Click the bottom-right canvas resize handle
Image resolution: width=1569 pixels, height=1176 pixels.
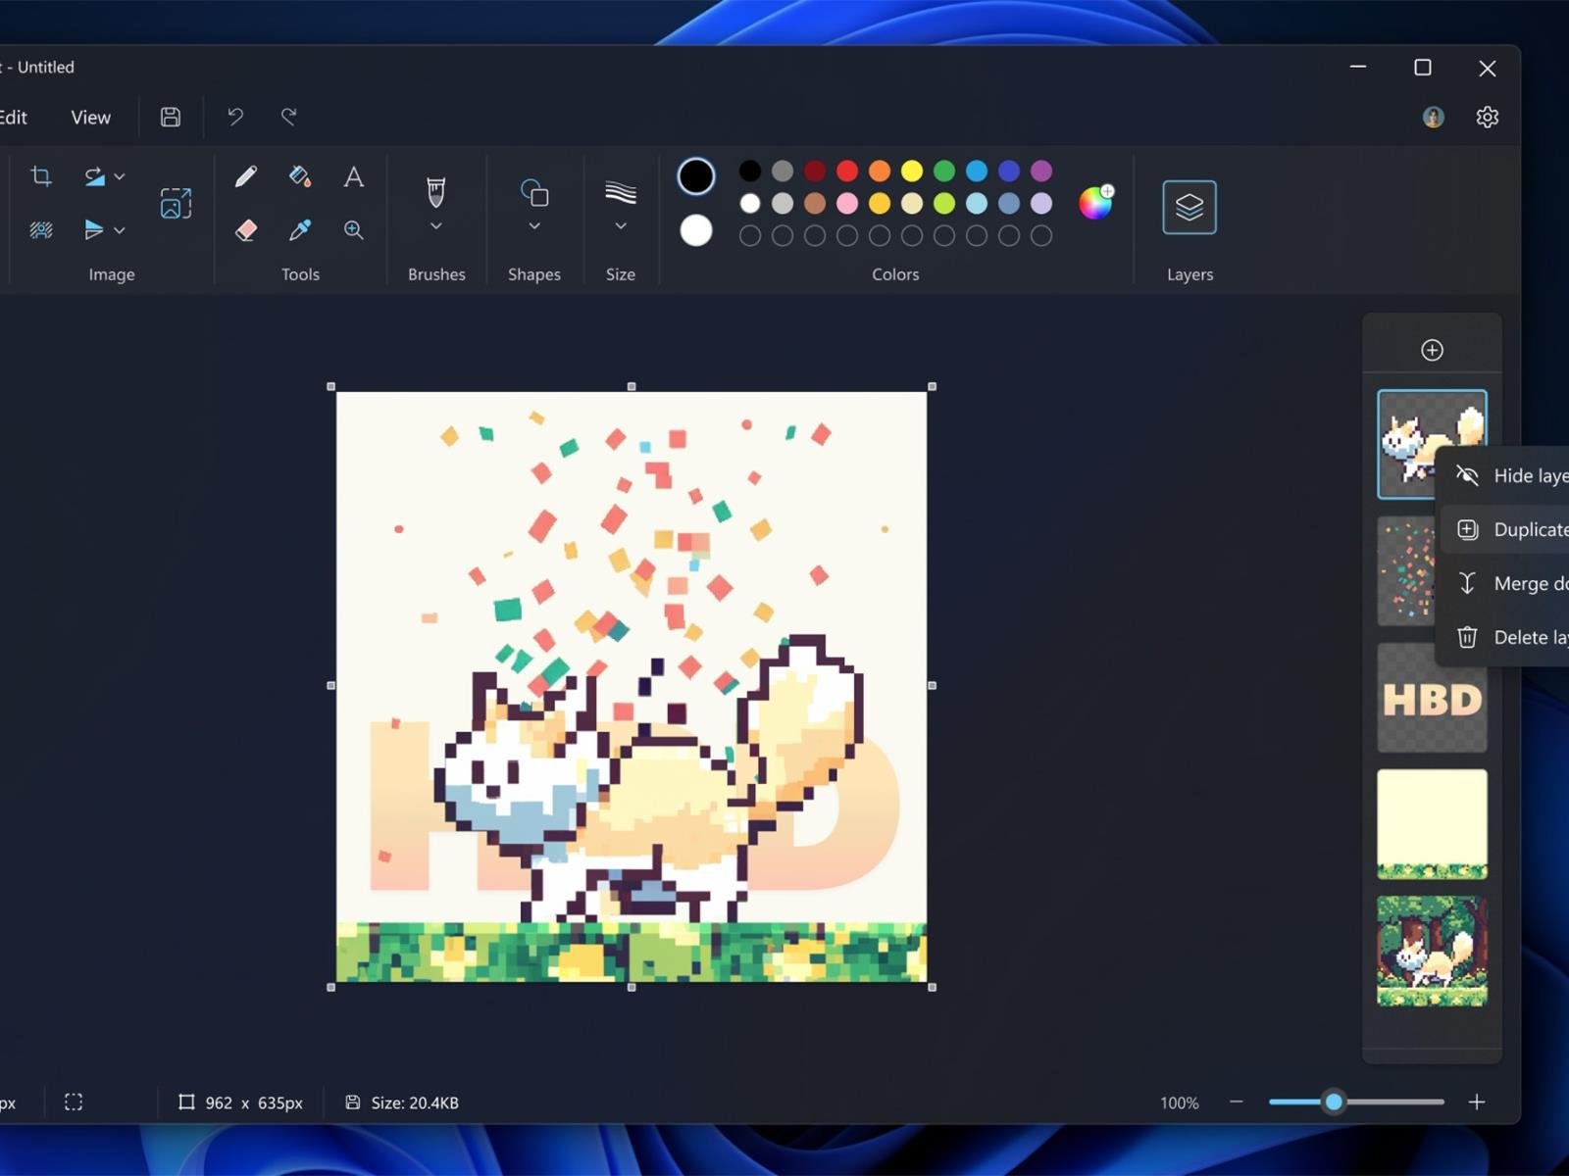pos(932,987)
